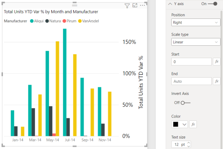Click the 50% axis value
The image size is (223, 149).
click(127, 105)
